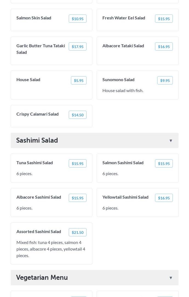Click the $10.95 Salmon Skin Salad price
The height and width of the screenshot is (297, 189).
tap(78, 19)
